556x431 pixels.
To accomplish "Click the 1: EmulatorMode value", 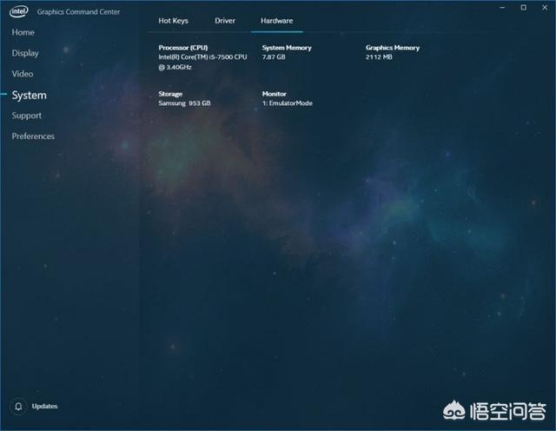I will point(288,103).
